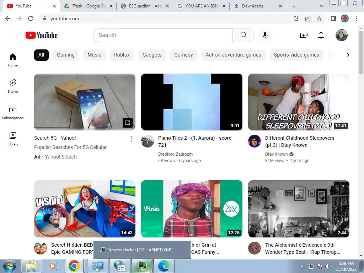
Task: Open the Chrome three-dot menu
Action: [356, 18]
